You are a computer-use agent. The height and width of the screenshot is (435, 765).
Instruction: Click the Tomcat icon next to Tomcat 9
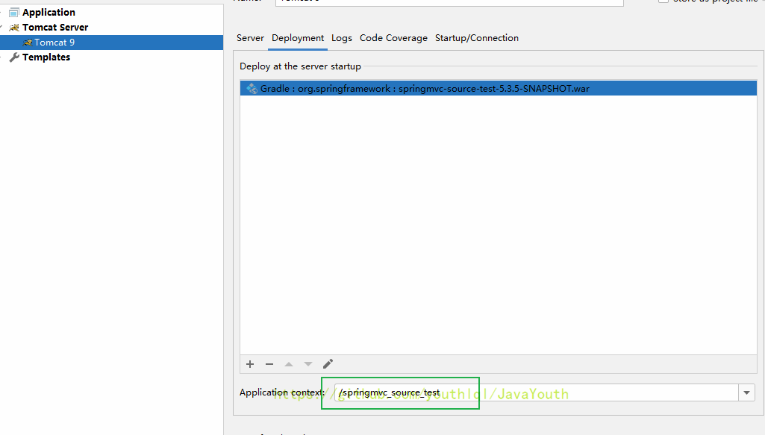coord(28,43)
